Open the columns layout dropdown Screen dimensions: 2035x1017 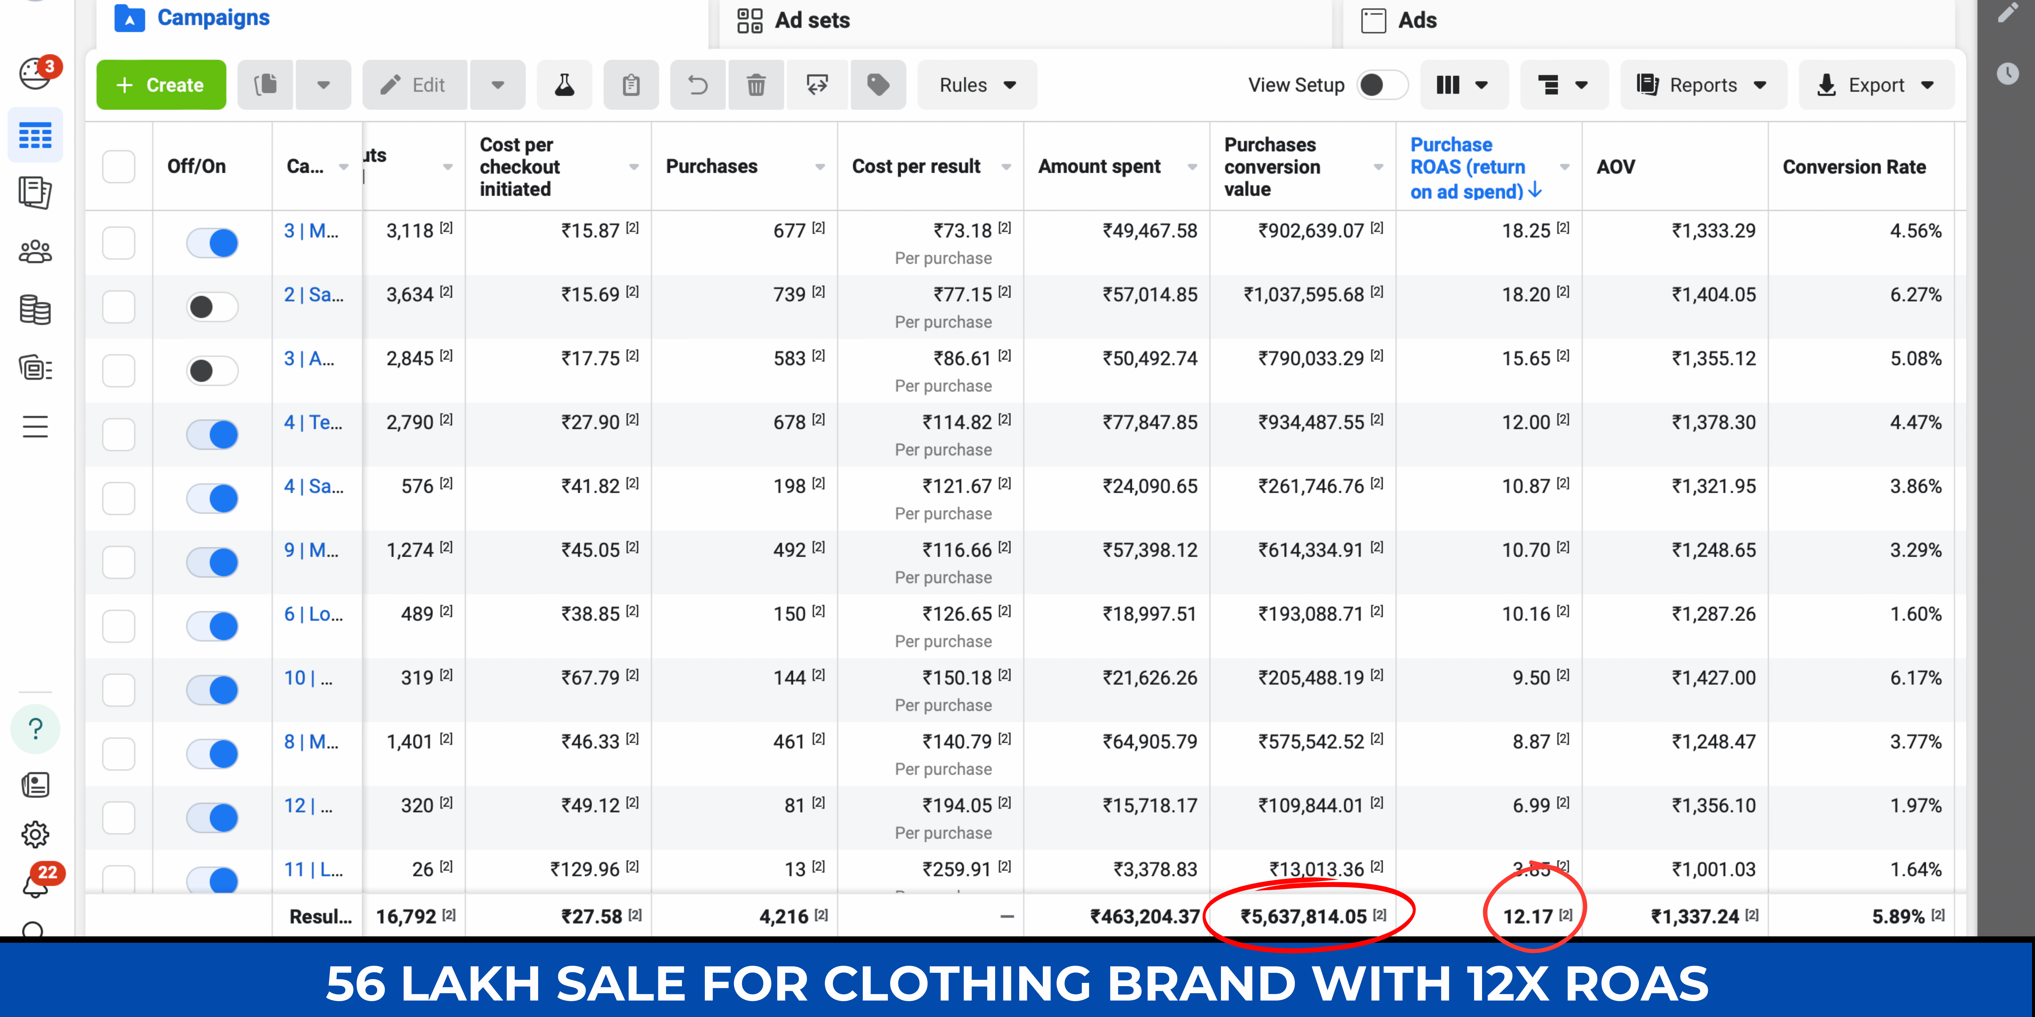coord(1462,84)
